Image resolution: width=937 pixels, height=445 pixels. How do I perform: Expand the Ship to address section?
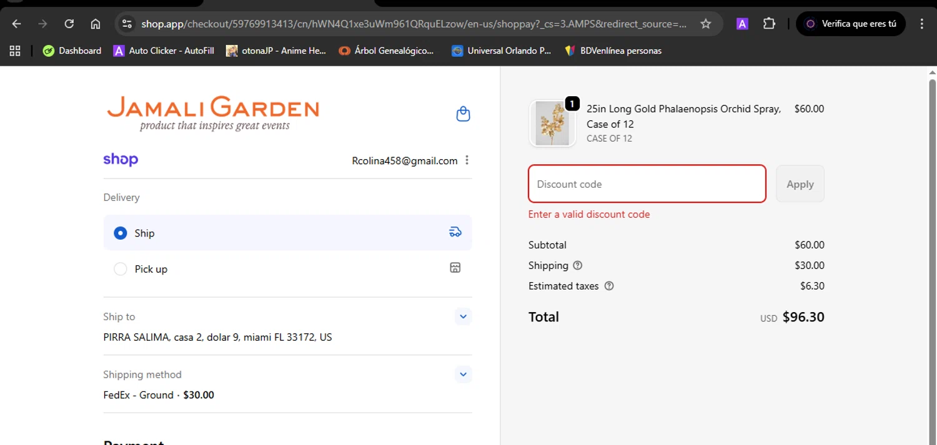pyautogui.click(x=463, y=316)
